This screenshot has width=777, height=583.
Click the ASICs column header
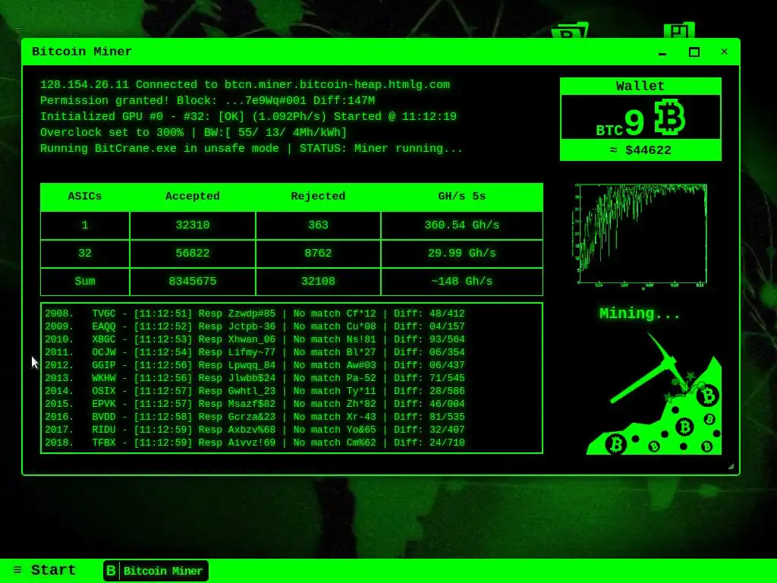click(85, 197)
